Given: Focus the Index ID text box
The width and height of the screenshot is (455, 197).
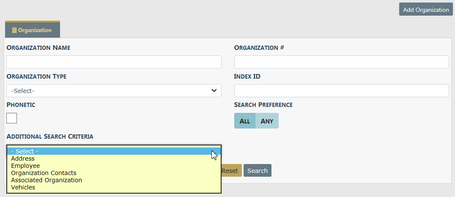Looking at the screenshot, I should tap(341, 90).
